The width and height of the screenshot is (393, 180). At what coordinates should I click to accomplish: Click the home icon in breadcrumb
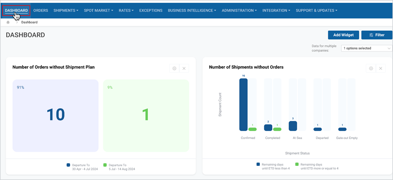[8, 22]
